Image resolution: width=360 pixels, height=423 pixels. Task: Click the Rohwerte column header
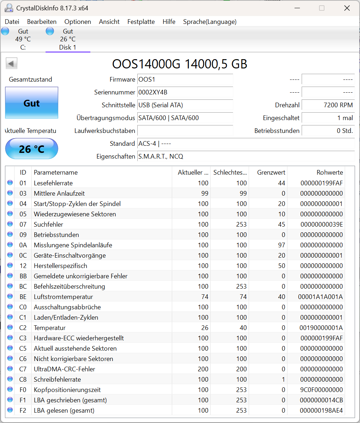[x=316, y=172]
